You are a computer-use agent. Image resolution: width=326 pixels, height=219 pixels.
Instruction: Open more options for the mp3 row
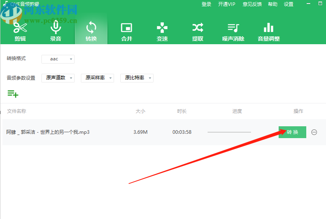314,132
